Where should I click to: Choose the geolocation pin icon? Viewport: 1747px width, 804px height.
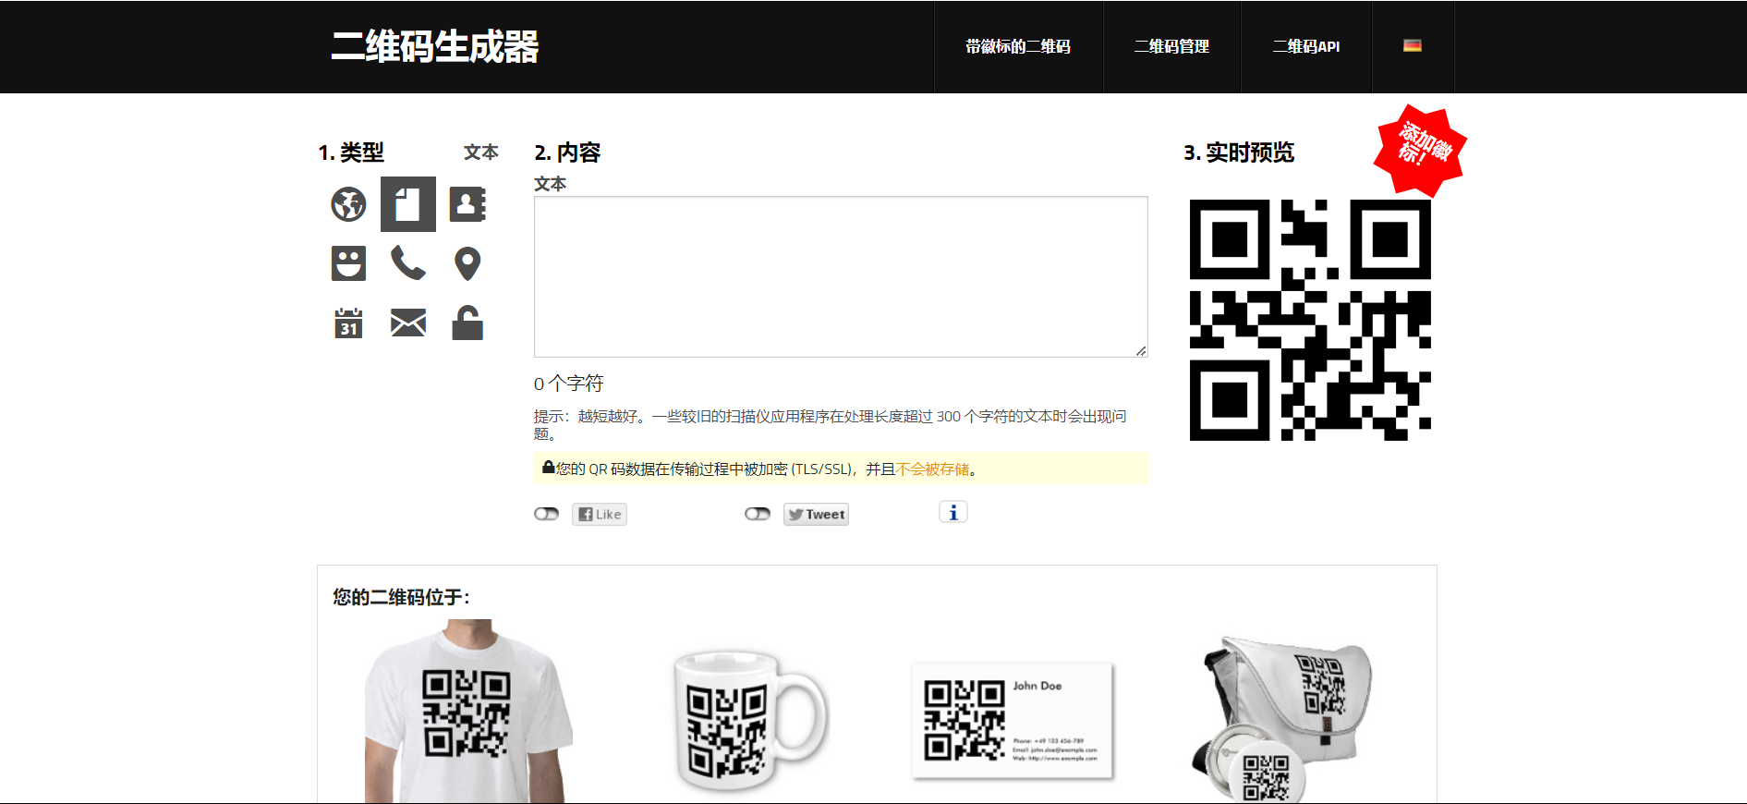click(x=467, y=263)
